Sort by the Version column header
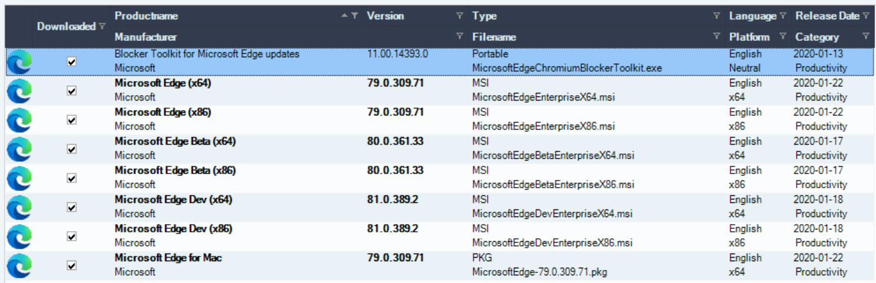The width and height of the screenshot is (876, 283). coord(385,16)
